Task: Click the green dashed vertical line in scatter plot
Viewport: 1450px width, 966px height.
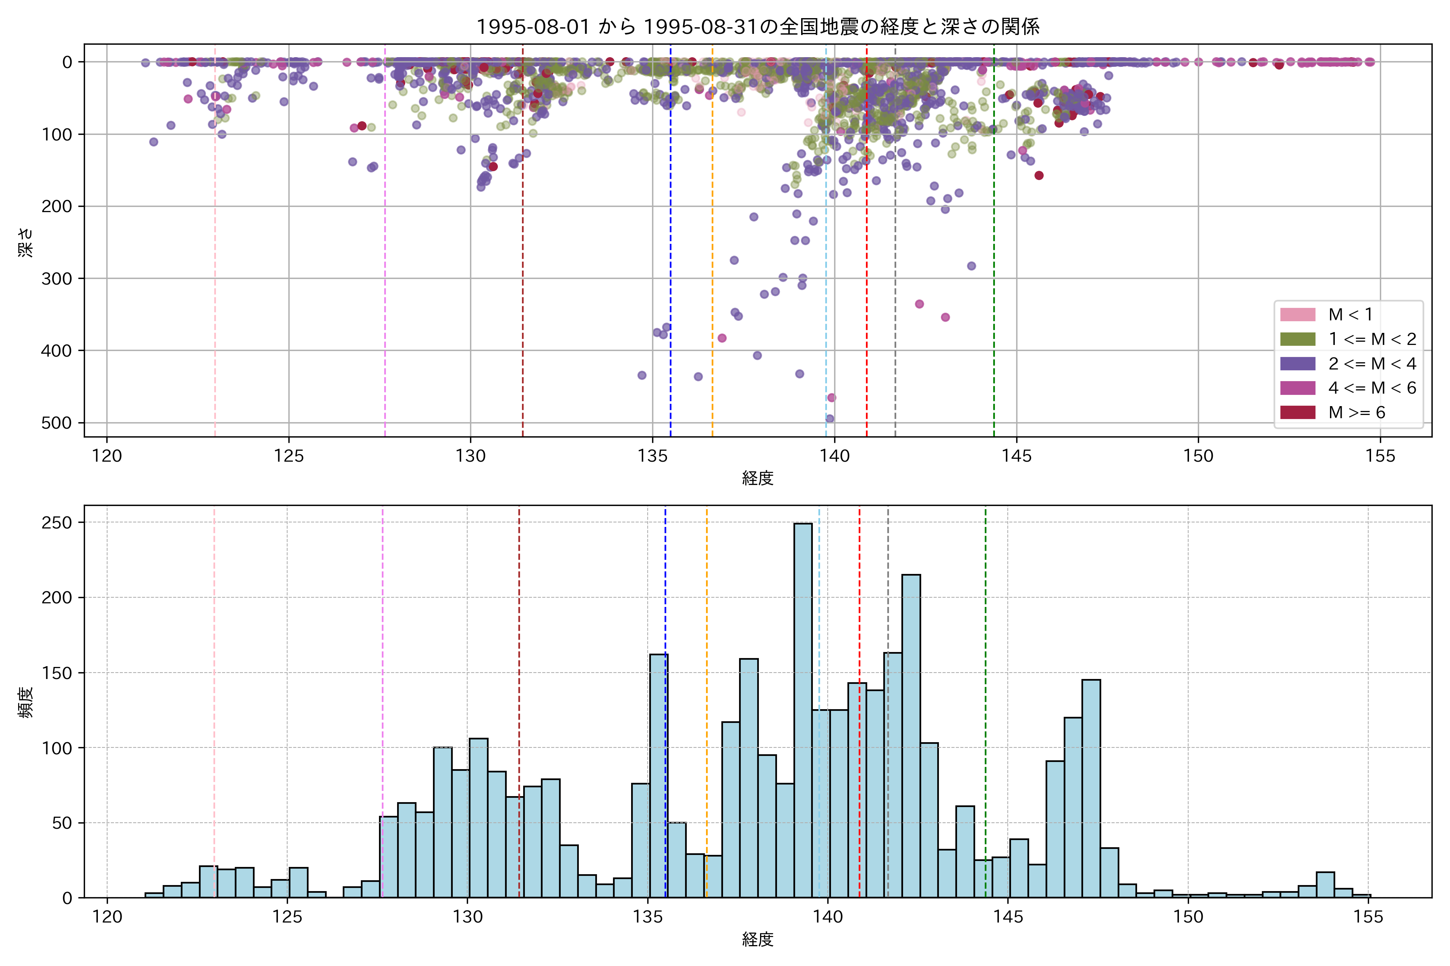Action: (x=994, y=246)
